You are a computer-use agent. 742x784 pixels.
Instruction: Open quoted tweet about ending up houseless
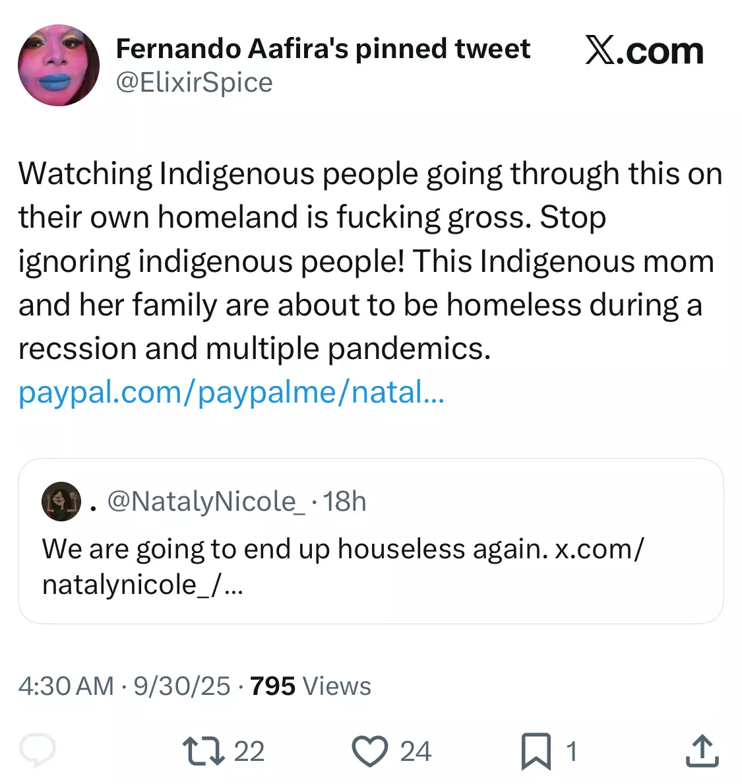coord(371,541)
